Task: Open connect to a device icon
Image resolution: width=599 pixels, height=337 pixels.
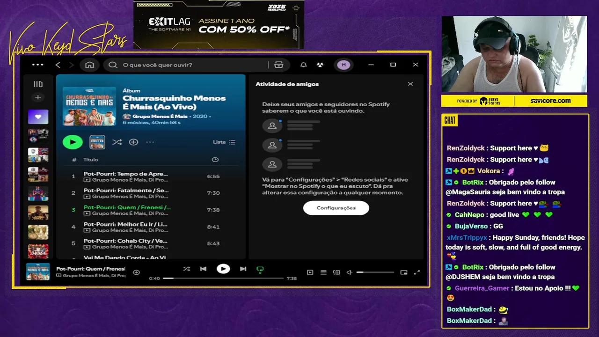Action: point(336,272)
